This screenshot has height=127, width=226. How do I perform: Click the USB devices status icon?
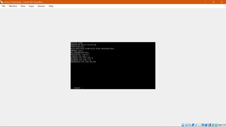196,125
